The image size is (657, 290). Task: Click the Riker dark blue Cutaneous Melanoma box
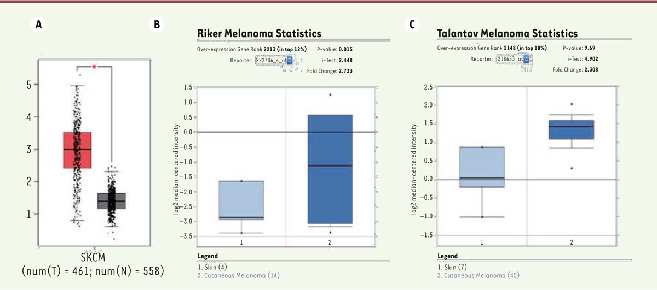[330, 169]
